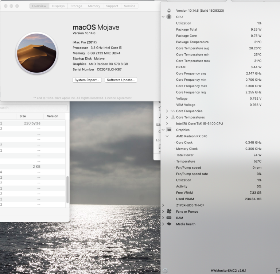Open HWMonitor settings gear icon

tap(165, 270)
